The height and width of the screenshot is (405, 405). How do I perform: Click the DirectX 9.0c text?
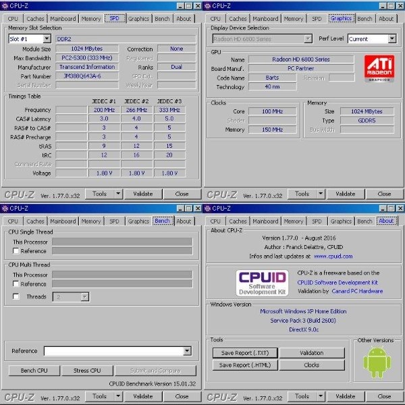coord(304,329)
